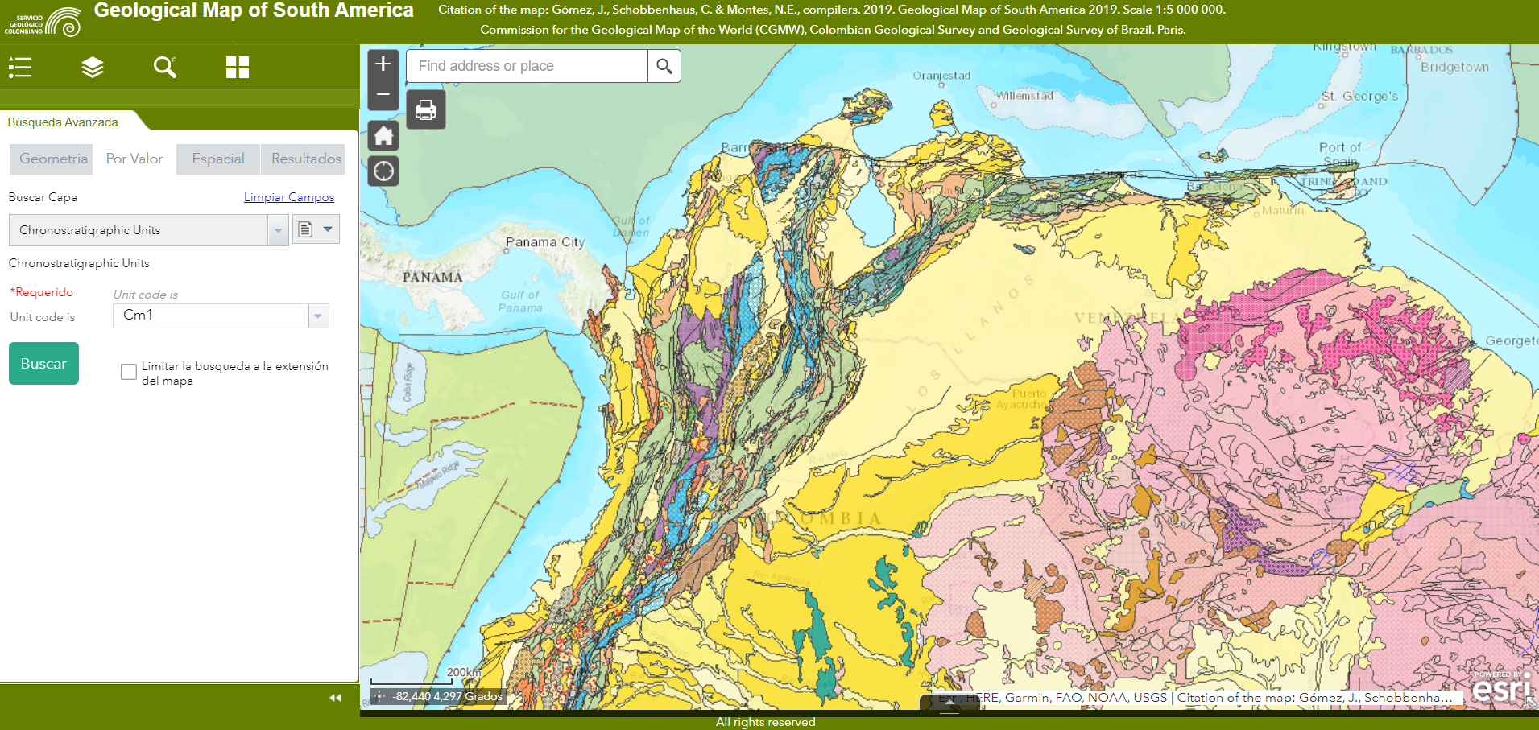1539x730 pixels.
Task: Click the Limpiar Campos link
Action: tap(289, 197)
